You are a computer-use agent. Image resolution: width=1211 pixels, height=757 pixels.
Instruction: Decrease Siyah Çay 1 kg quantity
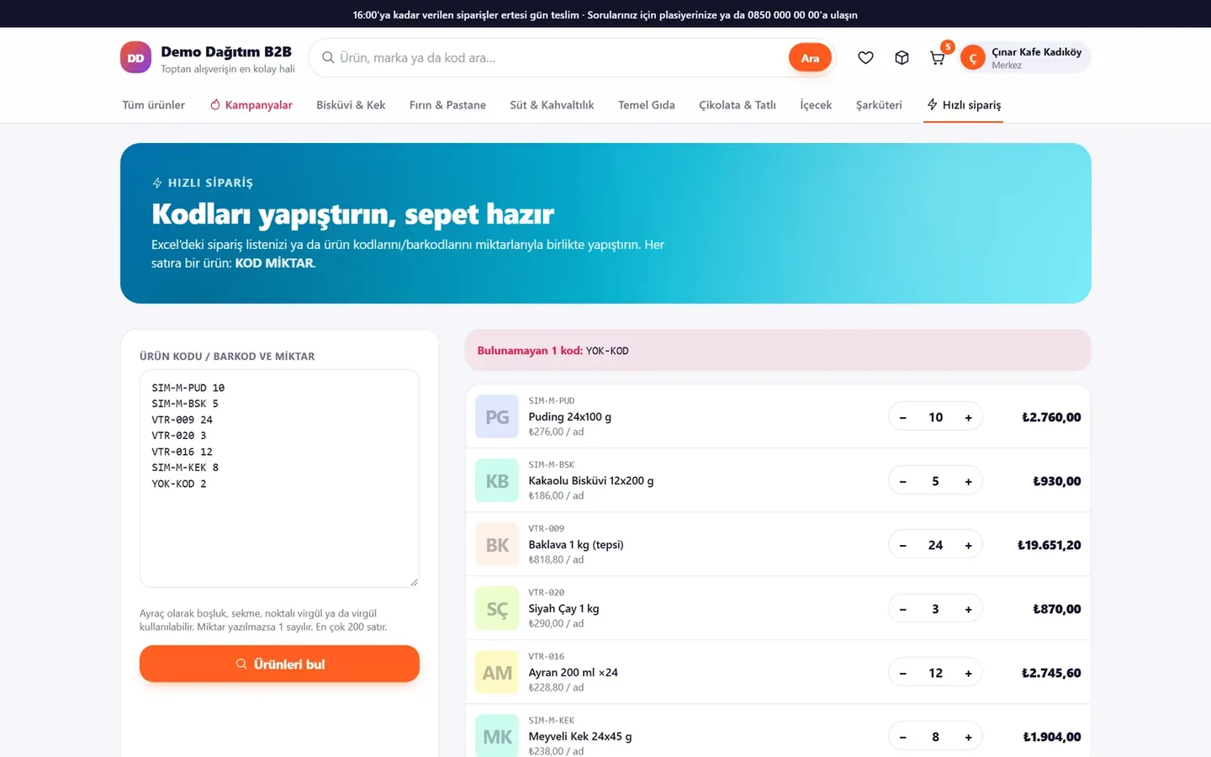903,609
